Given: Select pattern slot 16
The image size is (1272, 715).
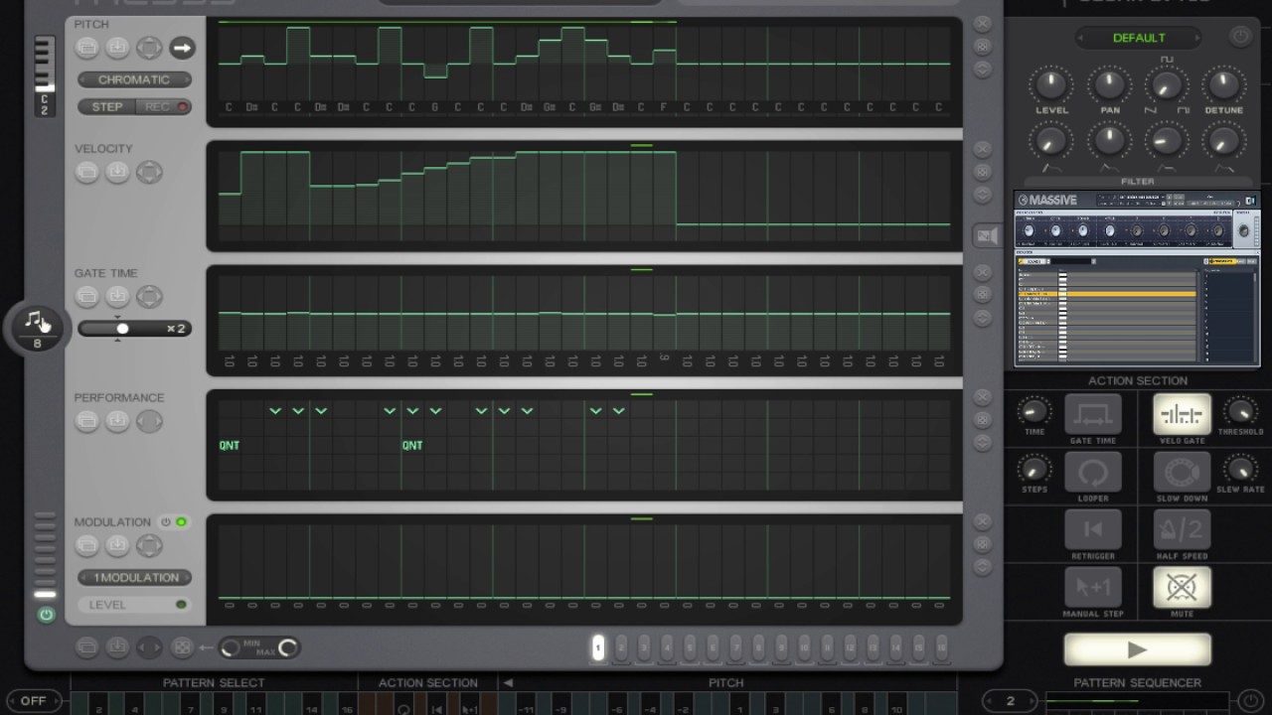Looking at the screenshot, I should coord(941,647).
